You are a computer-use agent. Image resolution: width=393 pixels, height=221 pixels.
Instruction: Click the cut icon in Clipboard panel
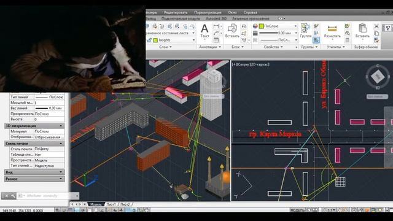pos(376,26)
